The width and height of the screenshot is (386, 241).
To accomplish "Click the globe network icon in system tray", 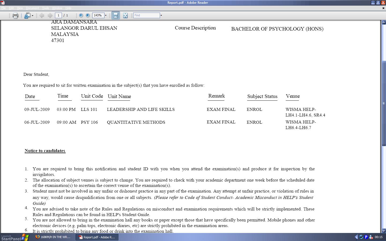I will point(361,237).
